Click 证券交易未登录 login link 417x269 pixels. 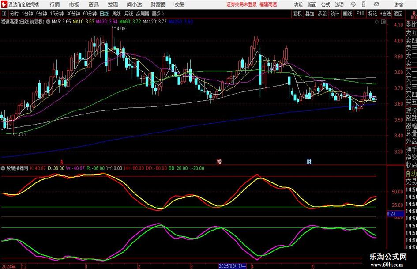pyautogui.click(x=241, y=4)
